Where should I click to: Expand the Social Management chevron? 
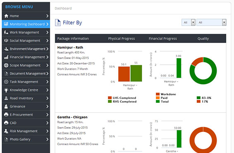47,40
